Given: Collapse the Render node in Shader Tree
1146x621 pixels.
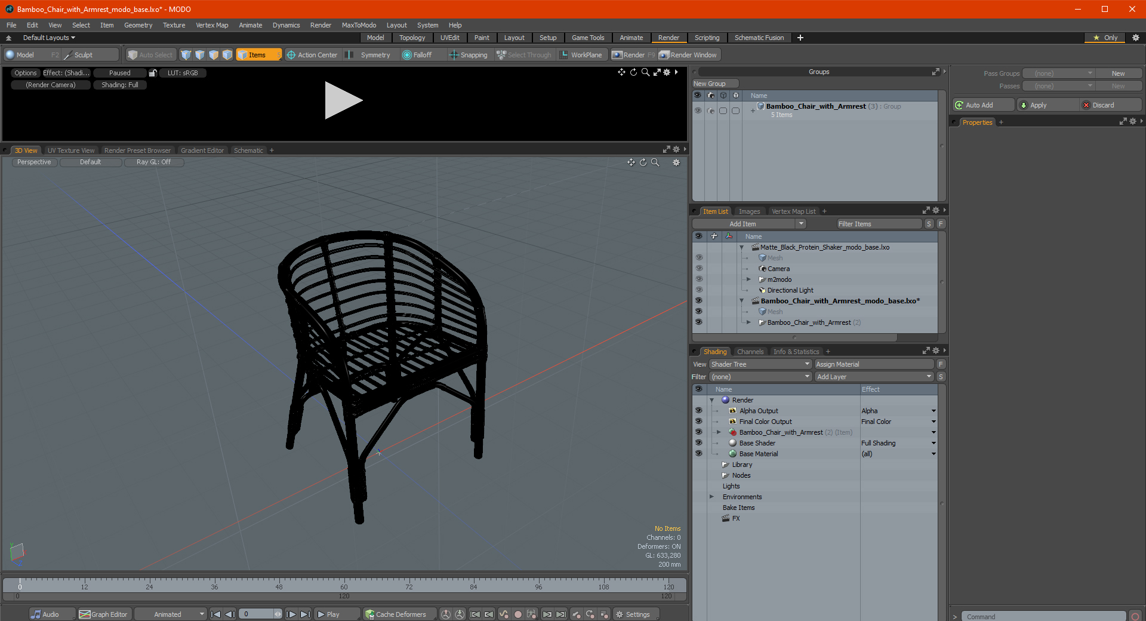Looking at the screenshot, I should click(712, 400).
